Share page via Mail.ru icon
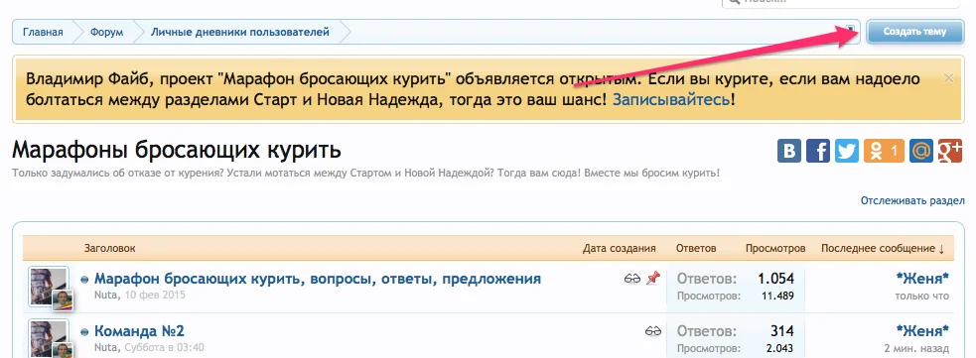This screenshot has height=358, width=976. click(920, 151)
